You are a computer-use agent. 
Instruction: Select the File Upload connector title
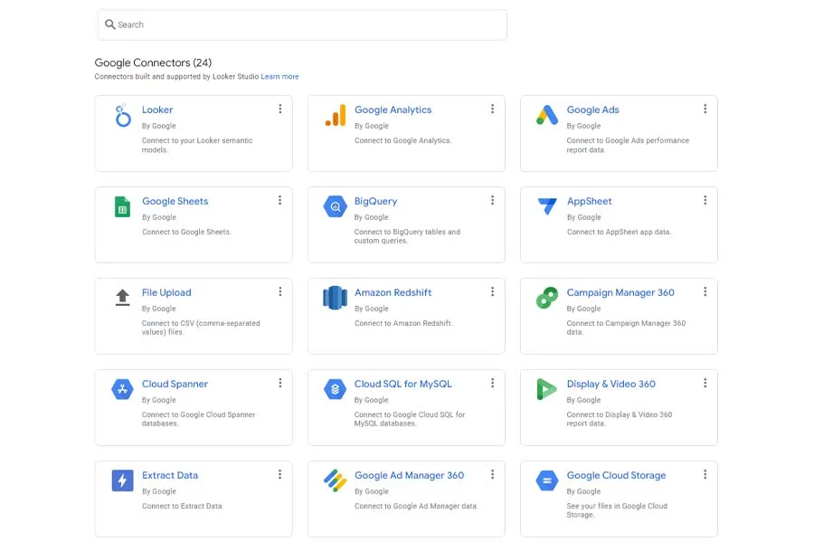click(x=166, y=292)
